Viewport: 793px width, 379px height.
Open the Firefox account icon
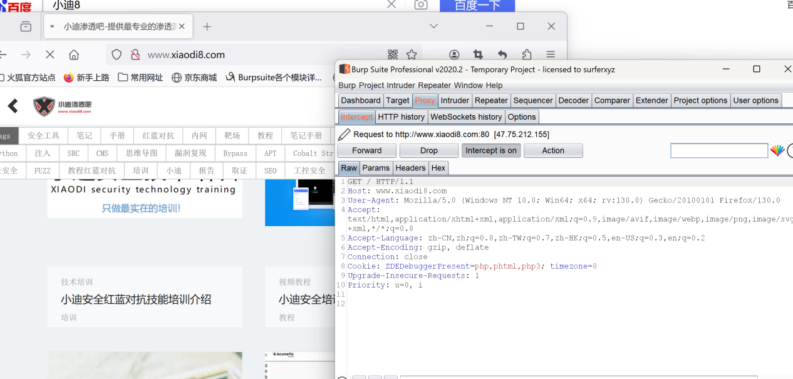click(x=454, y=55)
